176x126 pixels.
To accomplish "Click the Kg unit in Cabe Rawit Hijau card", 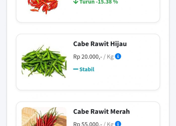I will coord(110,57).
